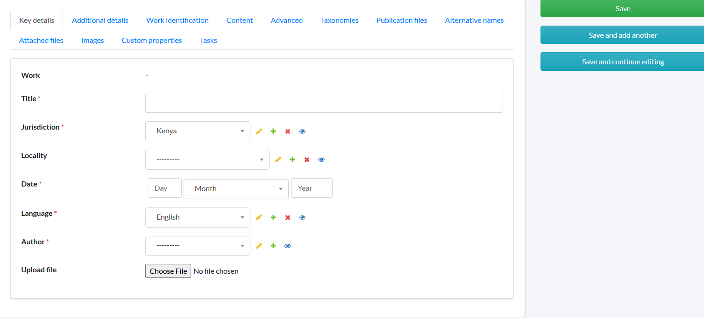The image size is (704, 318).
Task: Open the Content tab
Action: (x=240, y=21)
